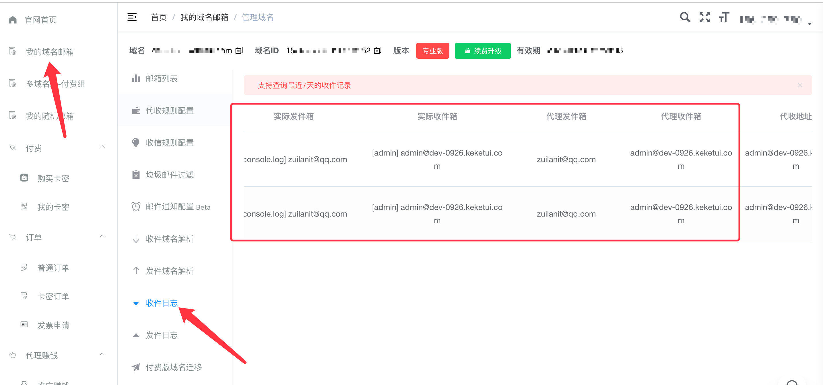Click the 邮箱列表 bar chart icon

coord(136,78)
